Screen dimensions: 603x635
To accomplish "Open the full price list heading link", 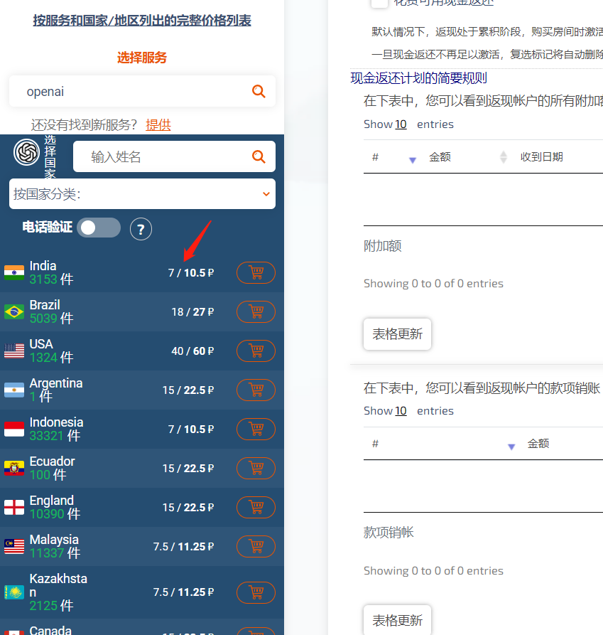I will pos(142,21).
